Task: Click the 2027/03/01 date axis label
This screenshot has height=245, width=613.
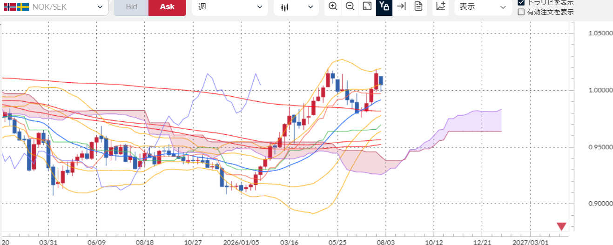Action: pos(530,242)
